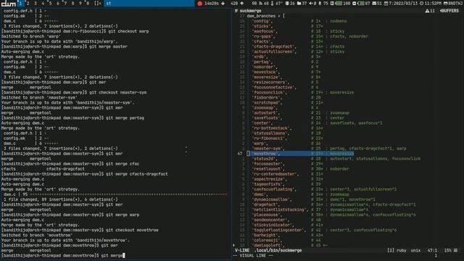Click 'git checkout movethrow' command in terminal
The width and height of the screenshot is (464, 261).
[x=132, y=231]
